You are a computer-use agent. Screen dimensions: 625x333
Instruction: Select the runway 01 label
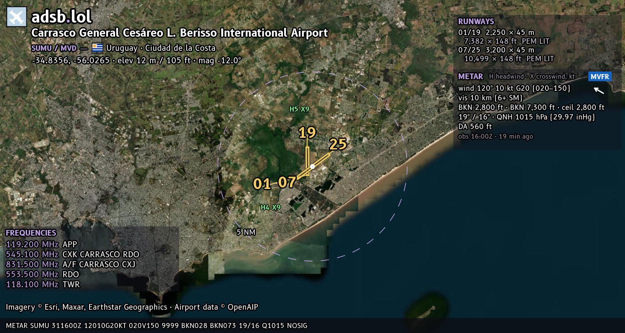262,184
